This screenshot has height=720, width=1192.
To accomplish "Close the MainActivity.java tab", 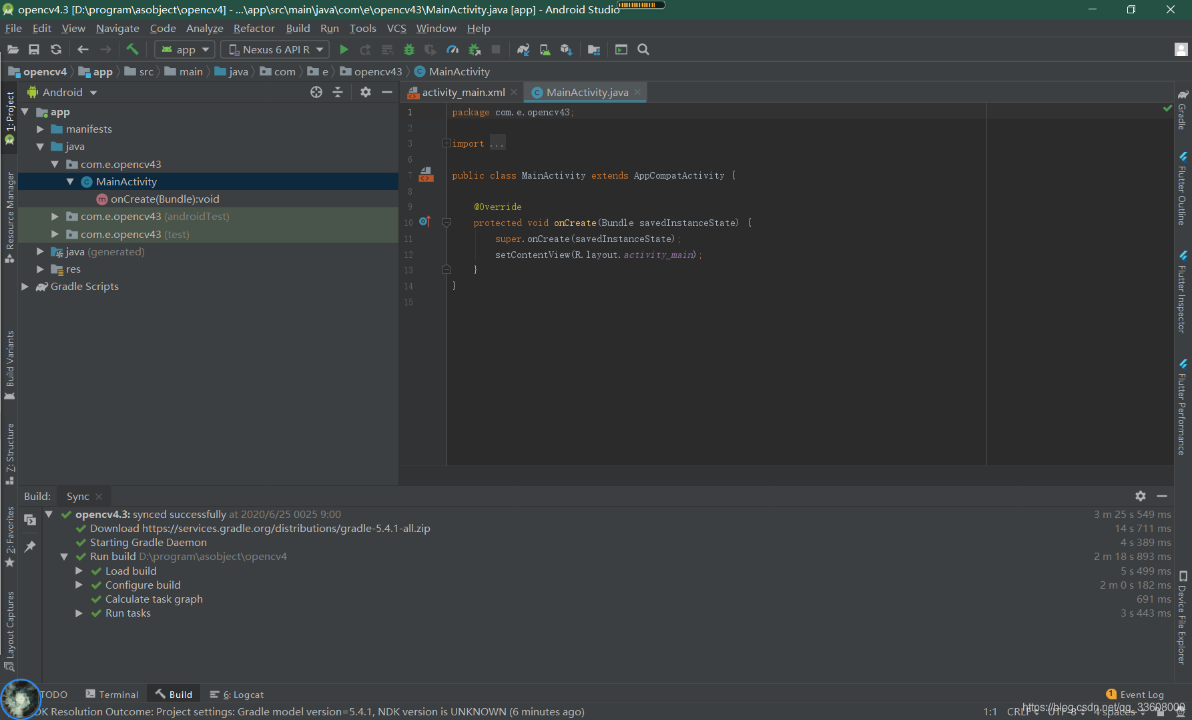I will pos(637,92).
